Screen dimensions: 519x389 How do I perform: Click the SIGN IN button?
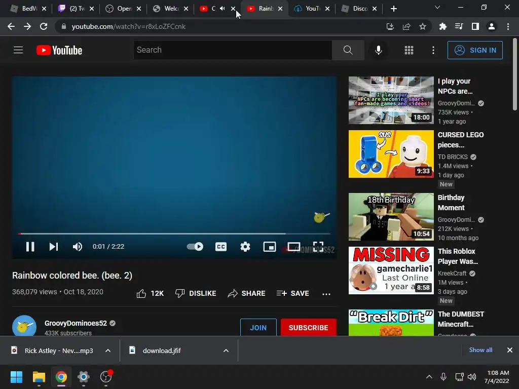[475, 50]
